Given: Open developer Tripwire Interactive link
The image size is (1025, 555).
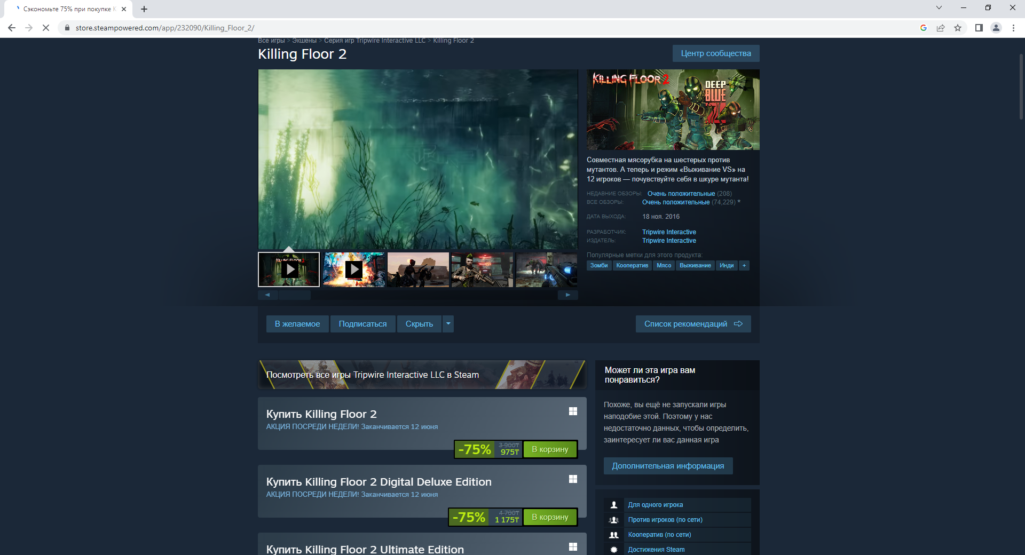Looking at the screenshot, I should 669,232.
